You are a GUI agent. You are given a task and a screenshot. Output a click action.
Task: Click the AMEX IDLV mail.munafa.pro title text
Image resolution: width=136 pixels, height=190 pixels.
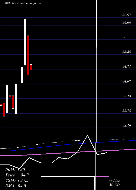(22, 3)
